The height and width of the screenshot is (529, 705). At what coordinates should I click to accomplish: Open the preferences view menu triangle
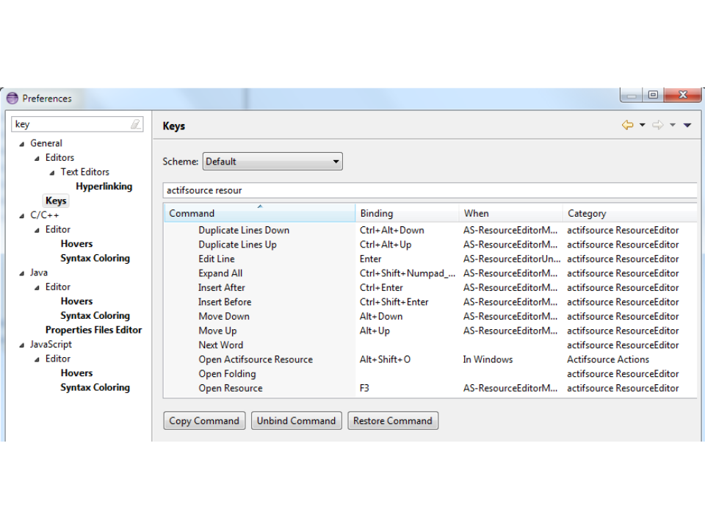687,126
